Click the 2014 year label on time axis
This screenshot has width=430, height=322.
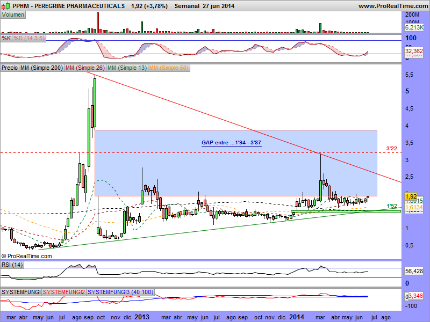coord(297,317)
